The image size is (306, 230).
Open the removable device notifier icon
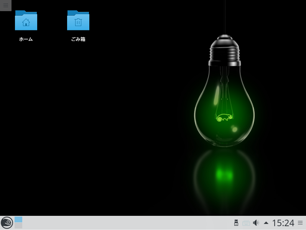[x=236, y=223]
